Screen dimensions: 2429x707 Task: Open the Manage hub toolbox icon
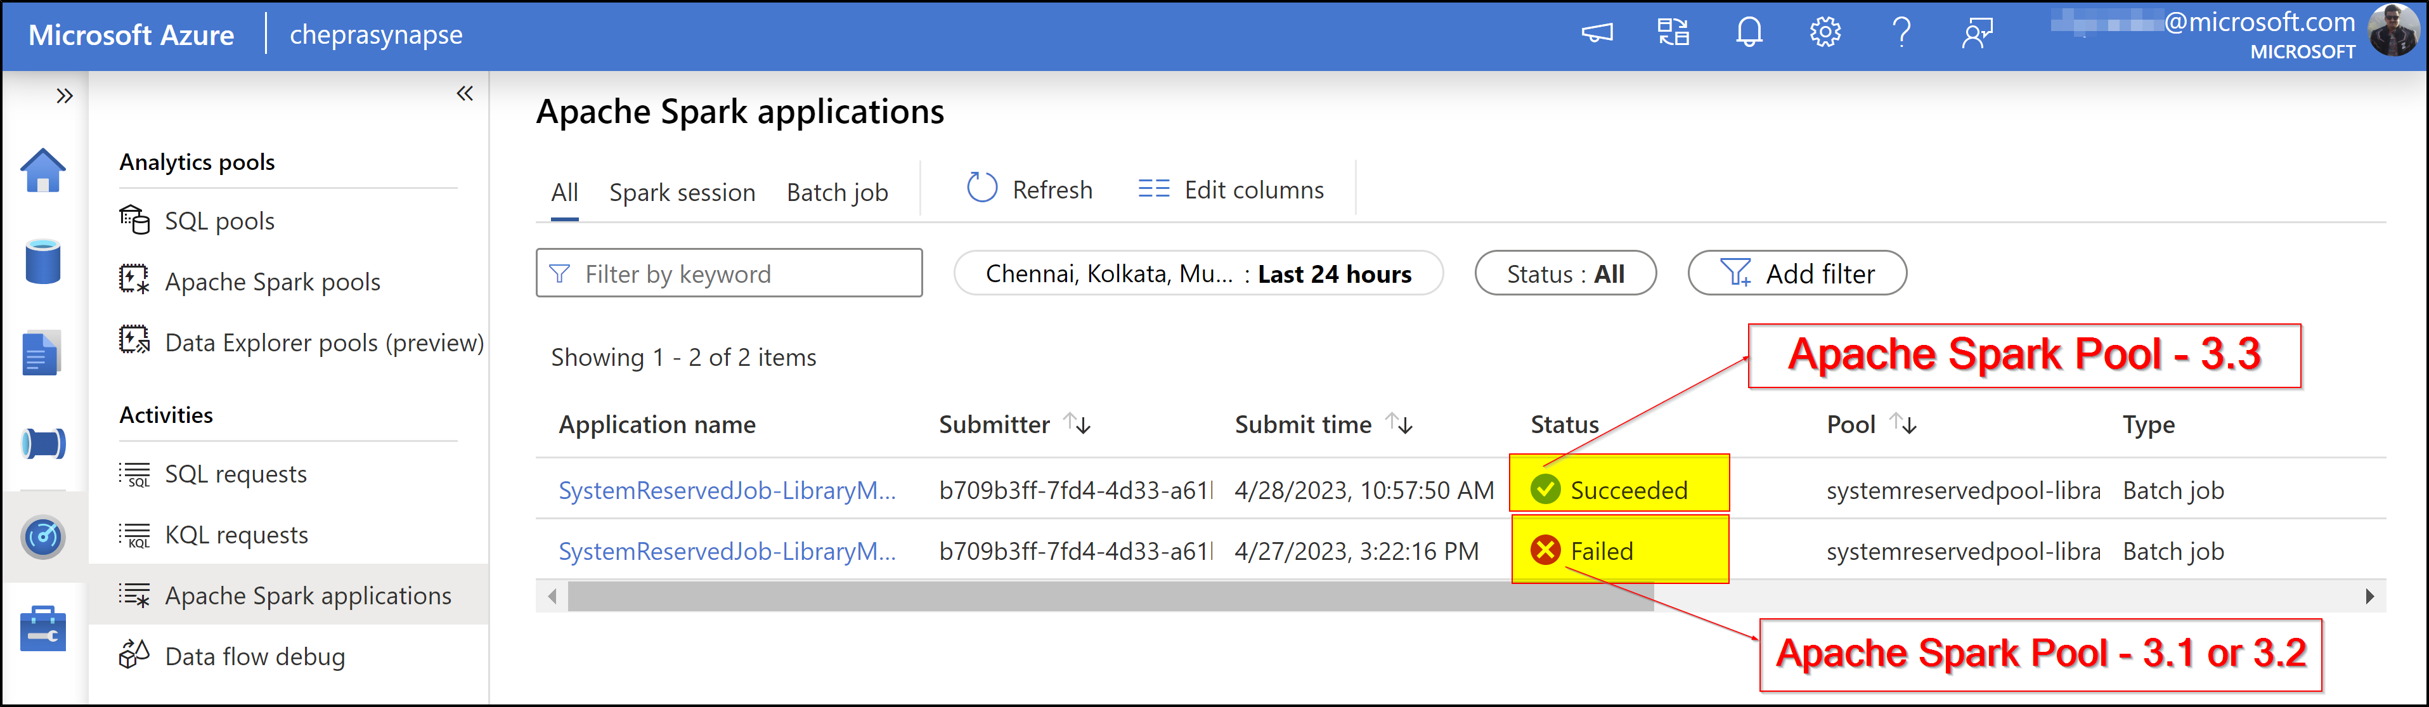(x=43, y=629)
